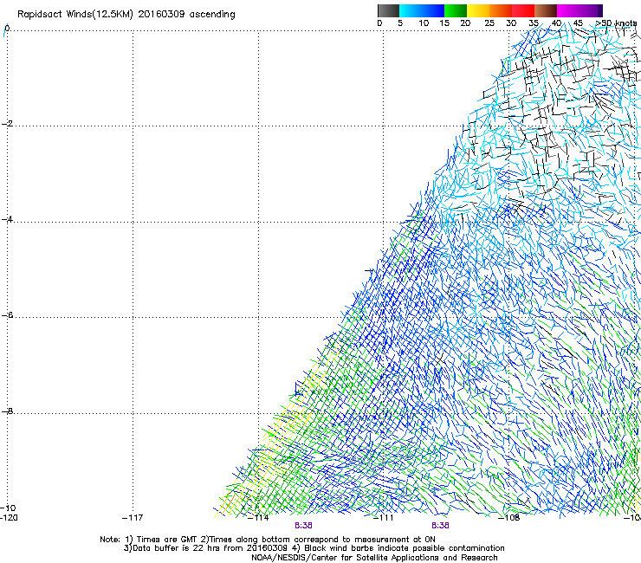This screenshot has height=563, width=641.
Task: Click latitude axis label "-2"
Action: [x=7, y=124]
